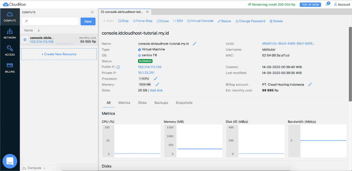The height and width of the screenshot is (171, 352).
Task: Close the console.idcloudhost-tut tab
Action: click(147, 12)
